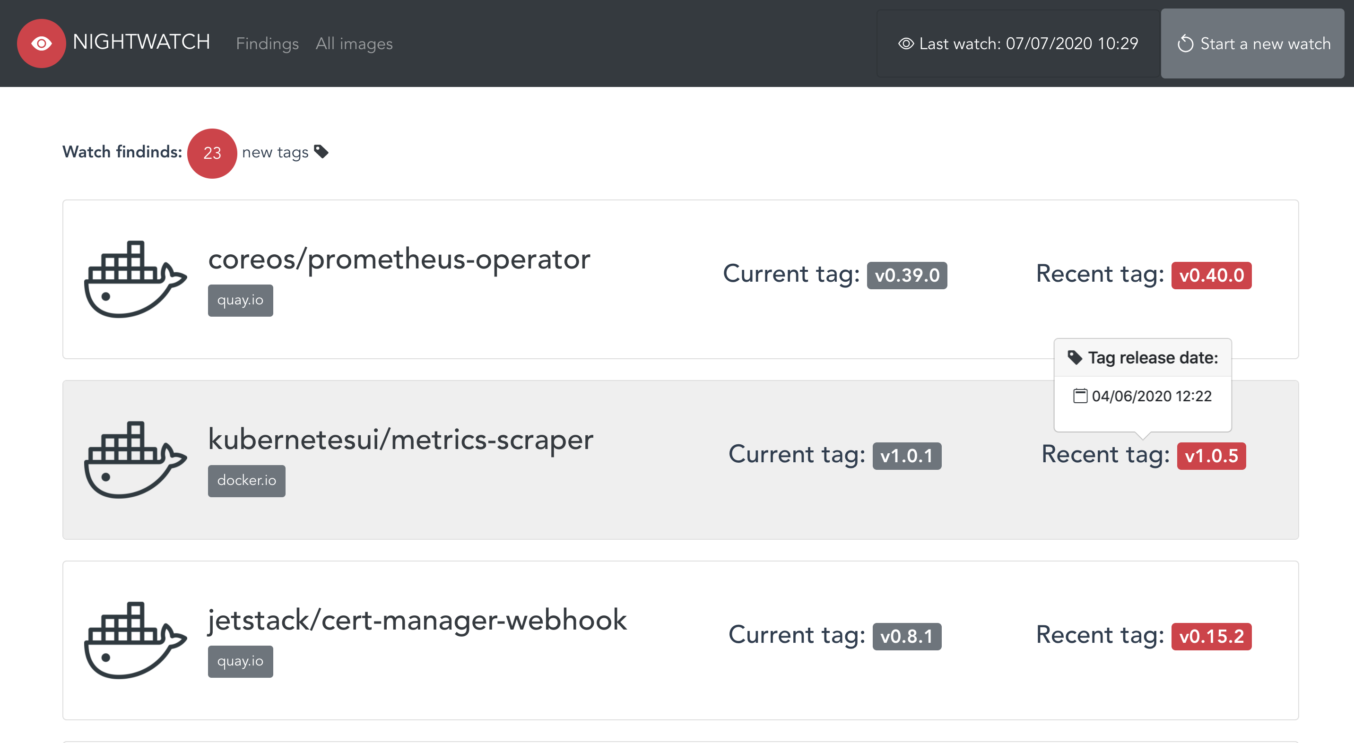The width and height of the screenshot is (1354, 743).
Task: Open the All images tab
Action: [x=354, y=43]
